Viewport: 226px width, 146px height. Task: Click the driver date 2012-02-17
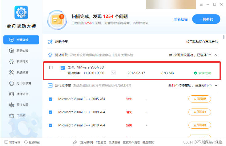136,73
